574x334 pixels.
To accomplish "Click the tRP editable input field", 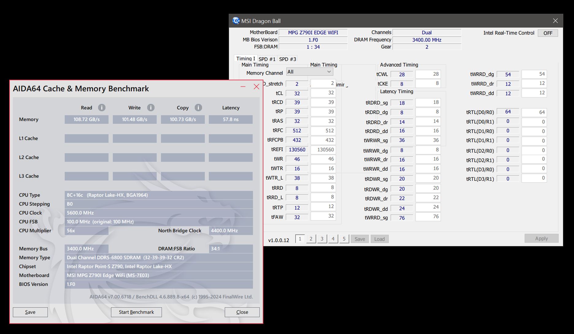I will point(323,112).
